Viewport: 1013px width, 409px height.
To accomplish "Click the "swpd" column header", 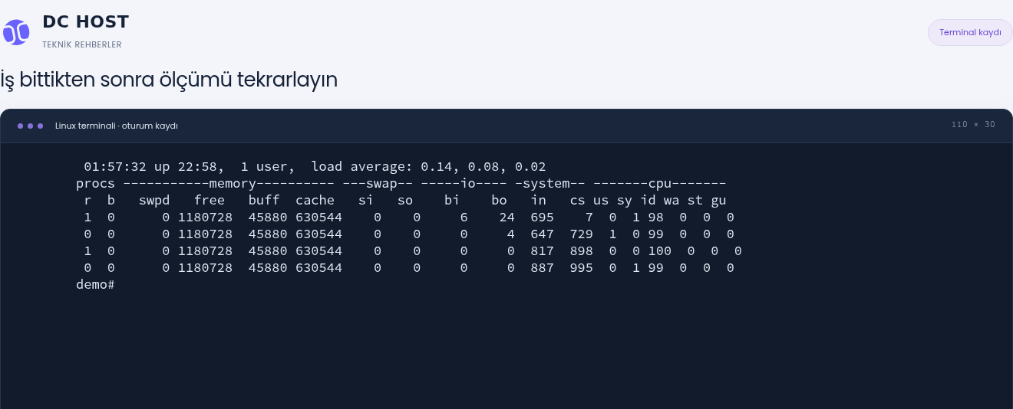I will (x=154, y=201).
